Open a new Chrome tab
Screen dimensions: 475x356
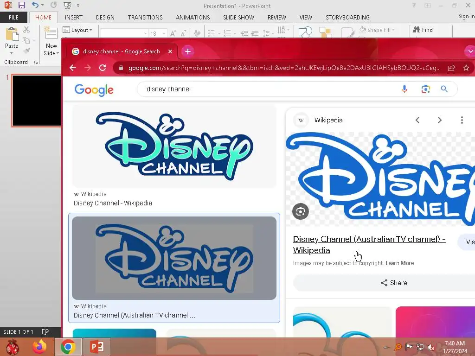pyautogui.click(x=188, y=51)
